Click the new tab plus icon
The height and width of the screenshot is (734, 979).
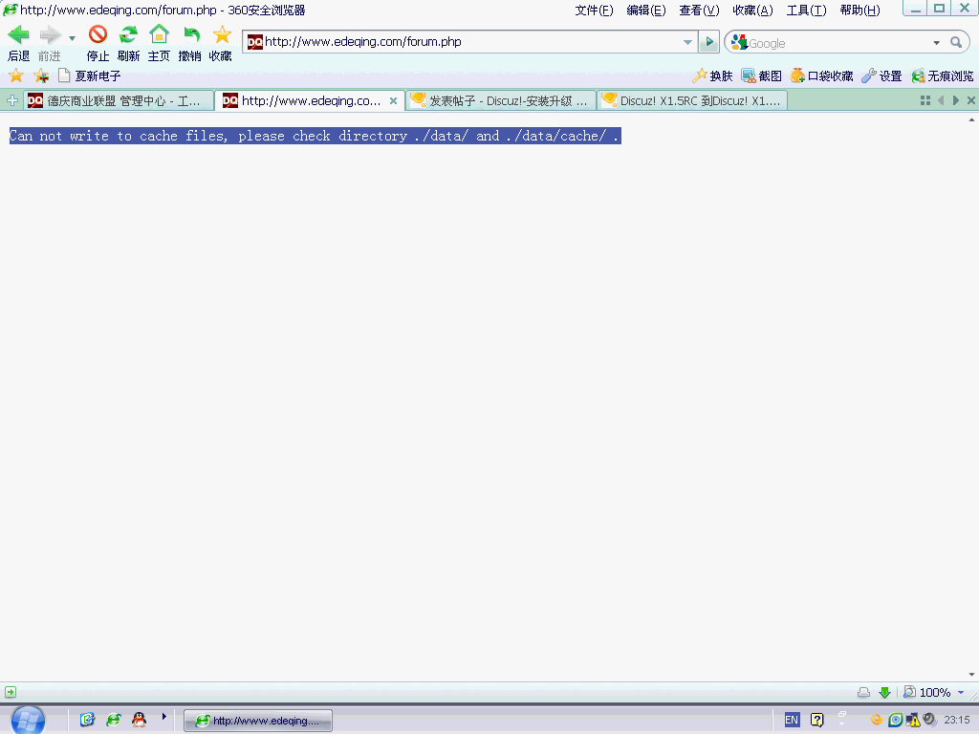click(11, 100)
